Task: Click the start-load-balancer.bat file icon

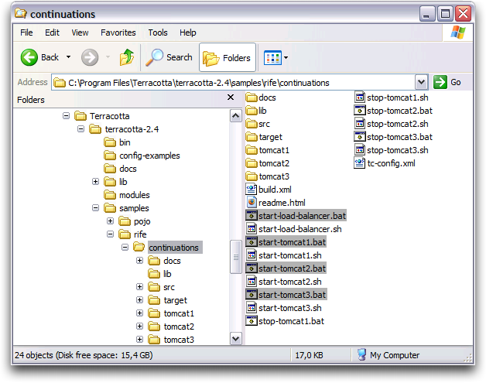Action: (x=252, y=216)
